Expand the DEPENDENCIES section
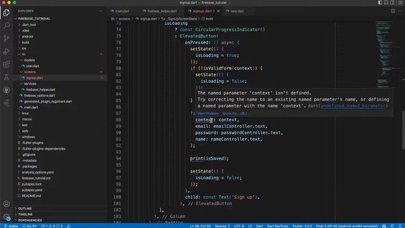 click(30, 220)
